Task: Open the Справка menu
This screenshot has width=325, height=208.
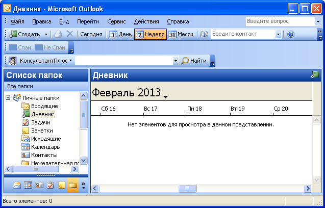Action: [178, 21]
